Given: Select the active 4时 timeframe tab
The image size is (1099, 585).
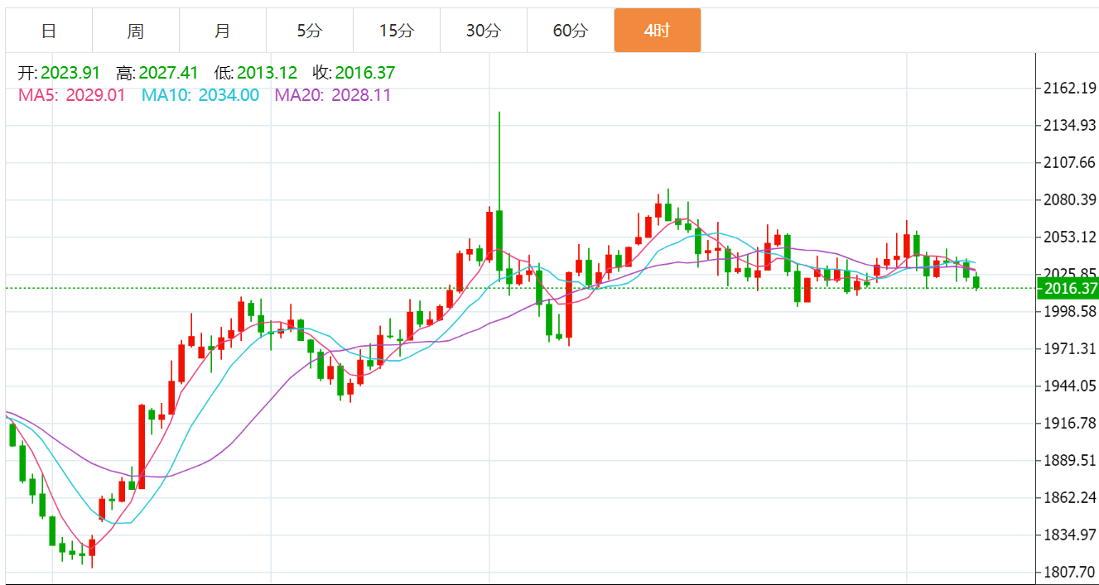Looking at the screenshot, I should [x=658, y=31].
